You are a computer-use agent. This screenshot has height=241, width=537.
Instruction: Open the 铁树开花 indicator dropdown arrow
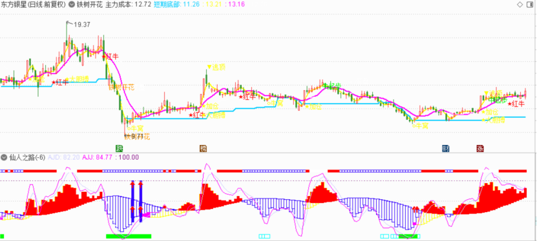tap(71, 5)
